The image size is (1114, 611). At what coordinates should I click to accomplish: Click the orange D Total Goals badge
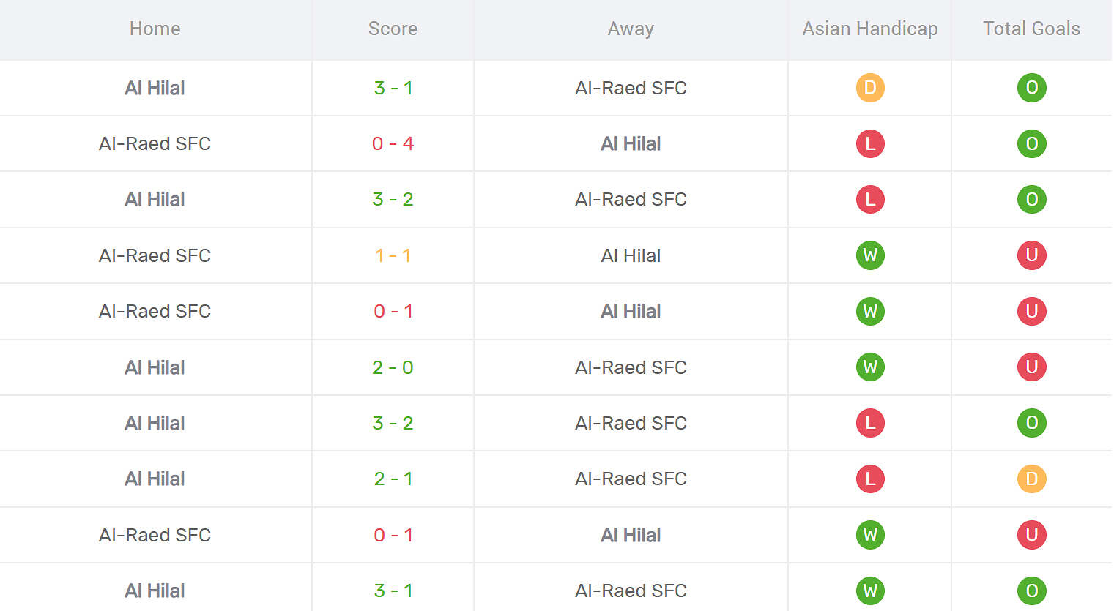tap(1031, 479)
